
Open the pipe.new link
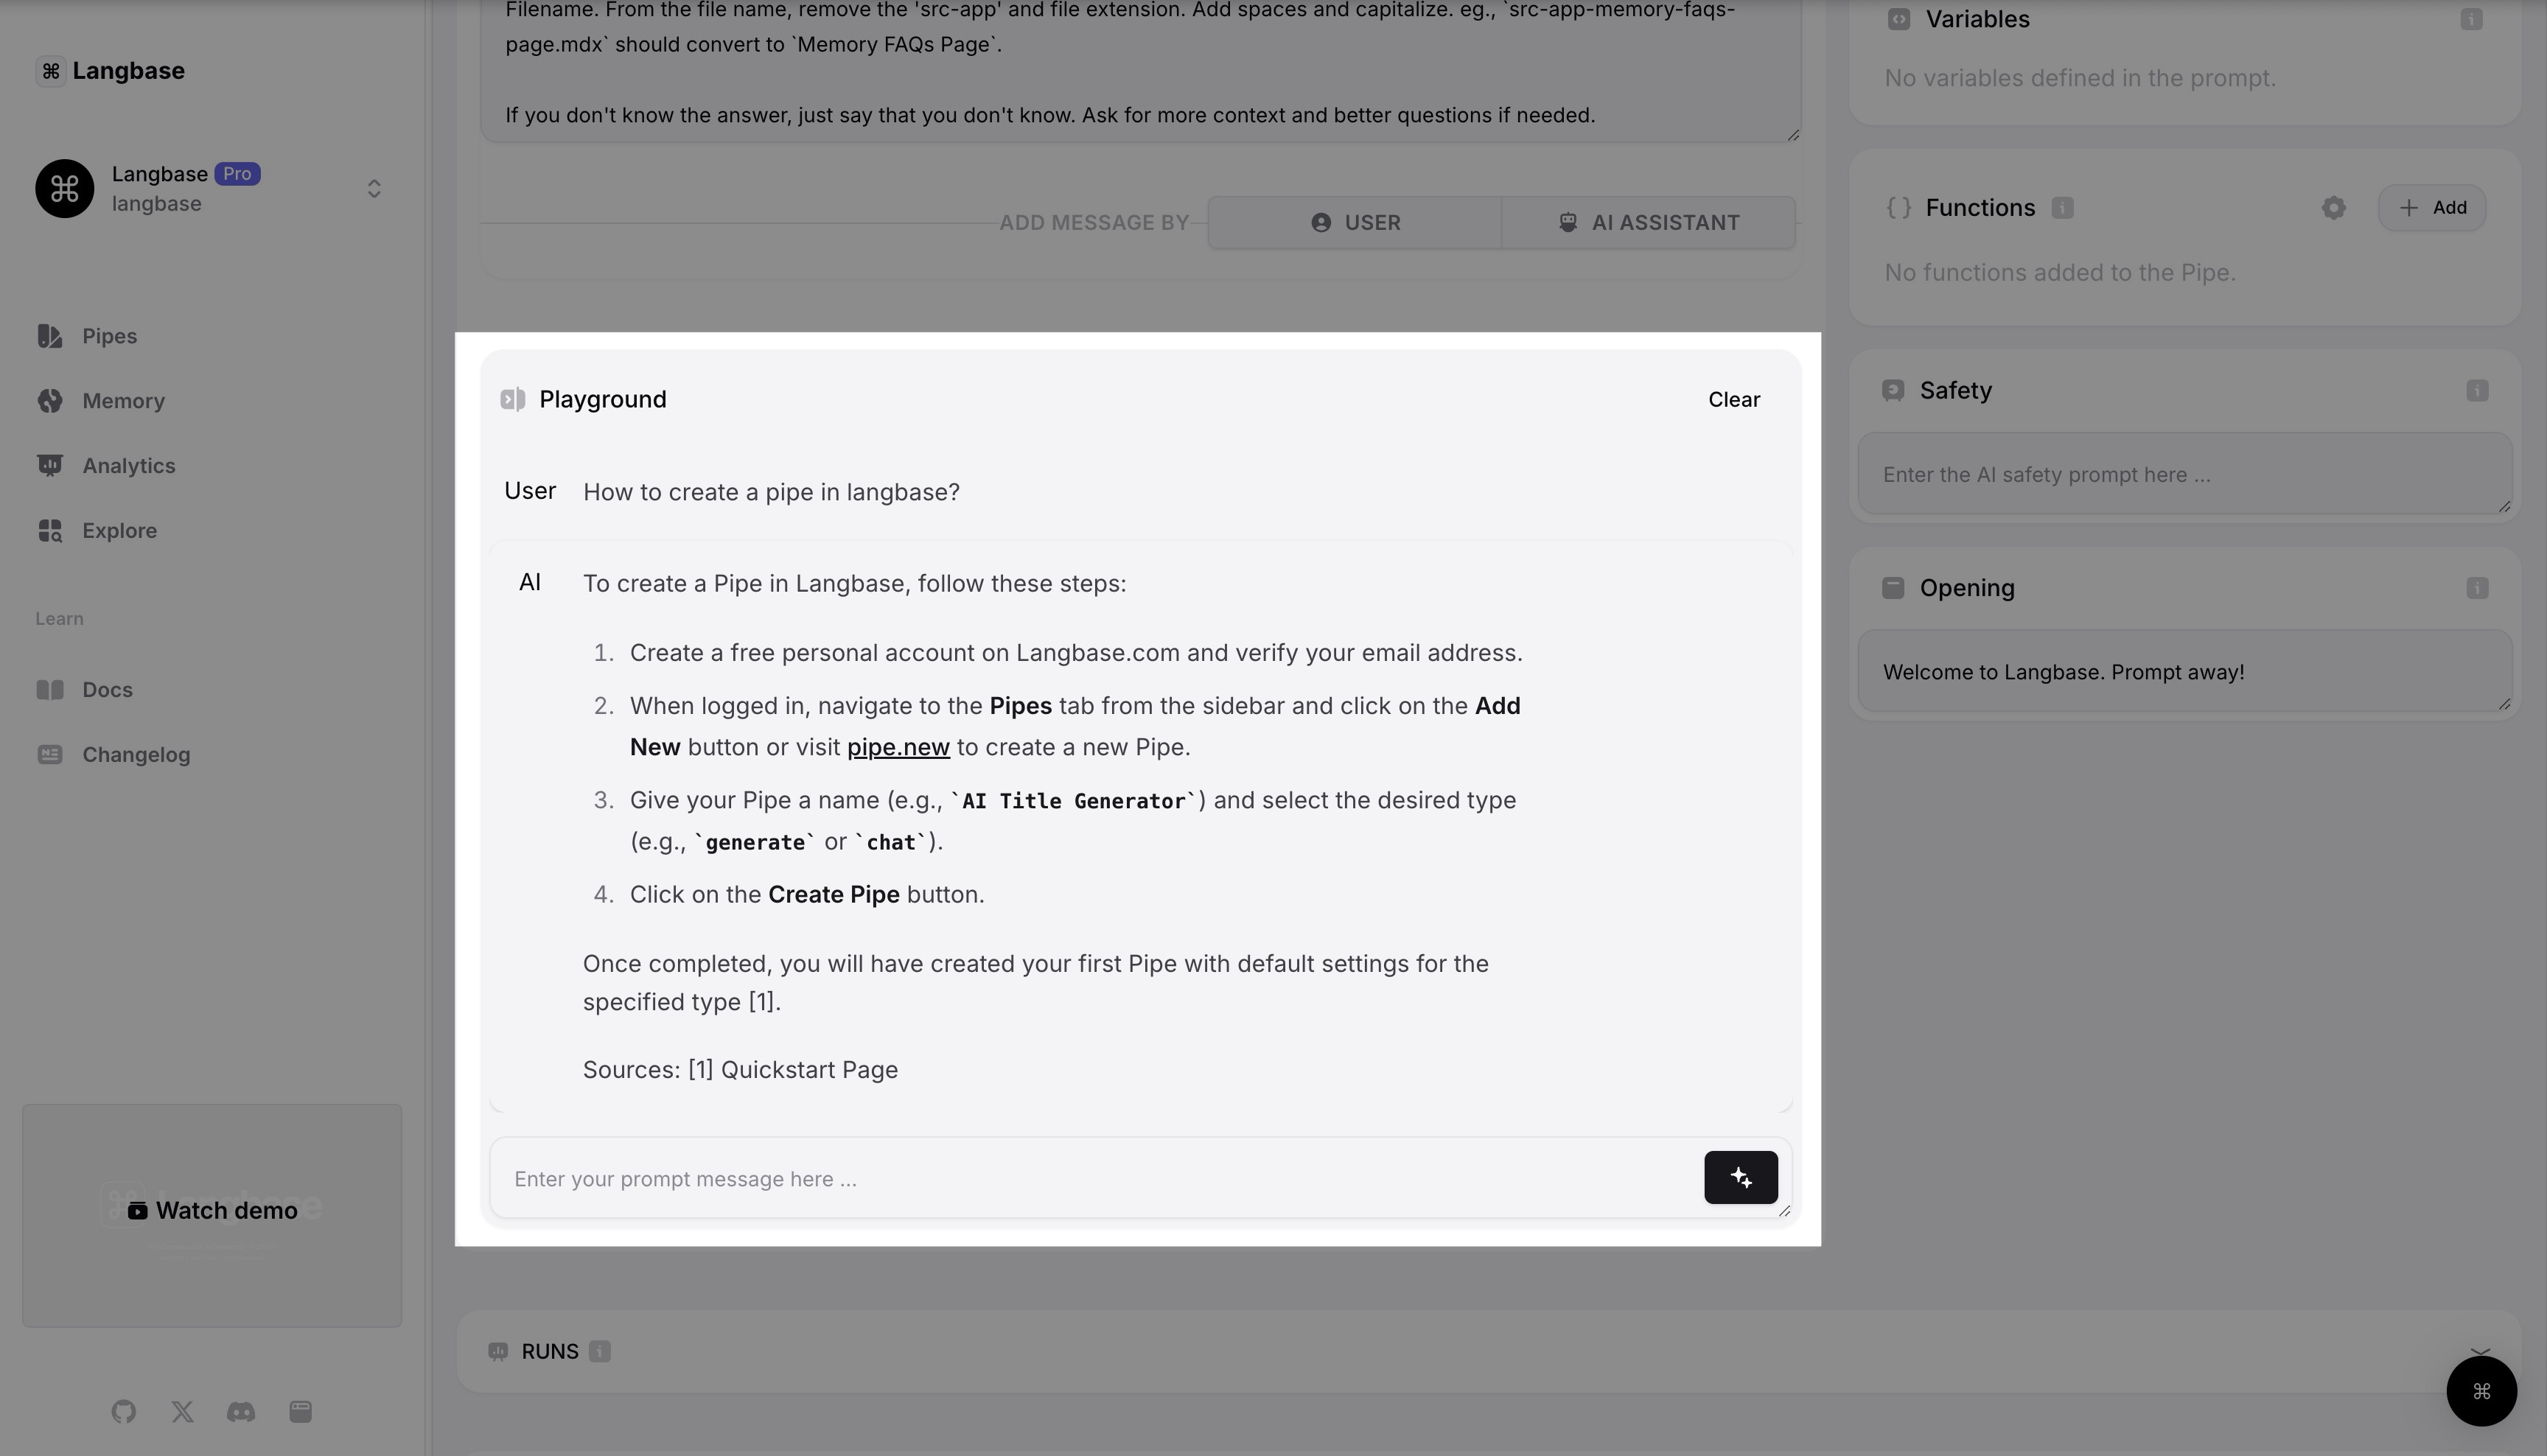click(x=897, y=746)
